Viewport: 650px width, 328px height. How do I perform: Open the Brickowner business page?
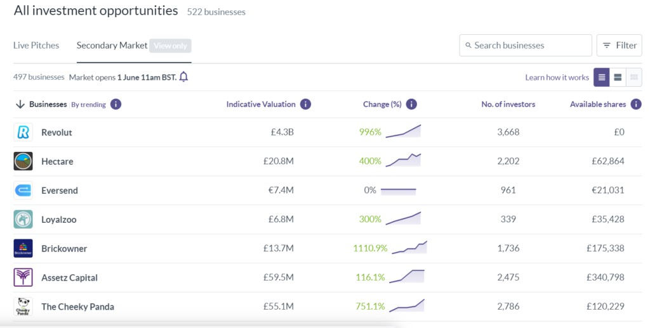[x=64, y=249]
